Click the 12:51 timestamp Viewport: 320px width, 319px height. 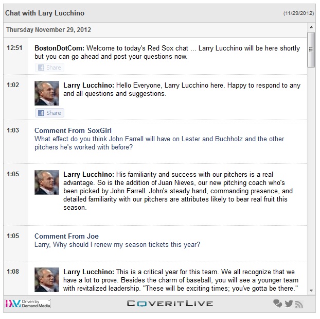pyautogui.click(x=14, y=48)
